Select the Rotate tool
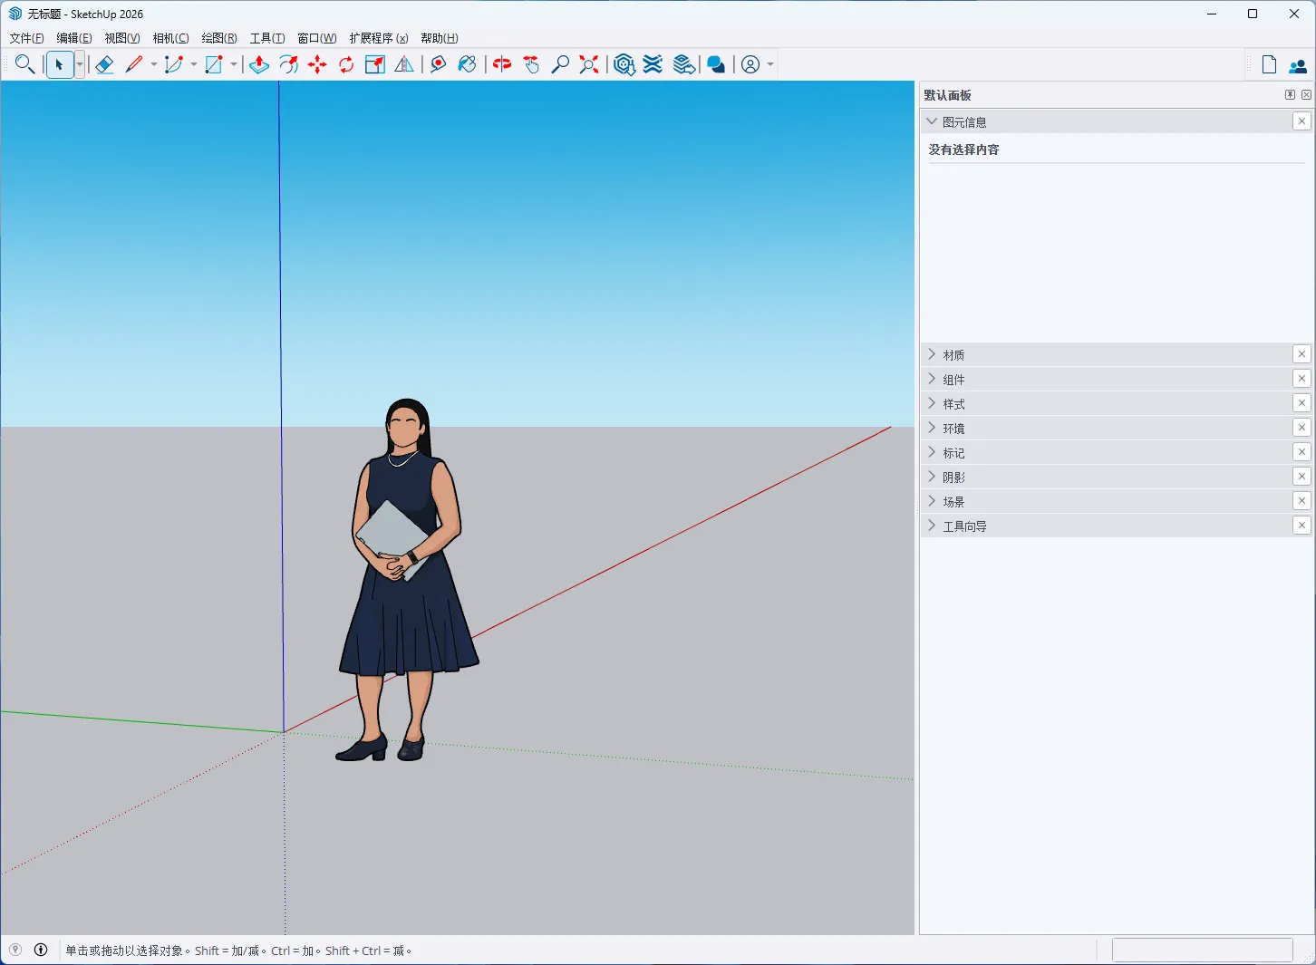1316x965 pixels. pyautogui.click(x=345, y=64)
